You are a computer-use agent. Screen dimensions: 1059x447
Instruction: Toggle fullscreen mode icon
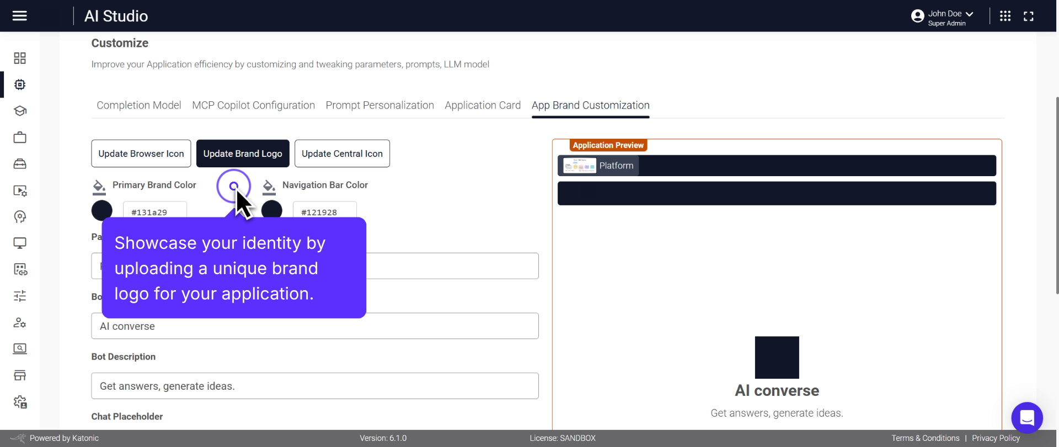[x=1029, y=16]
